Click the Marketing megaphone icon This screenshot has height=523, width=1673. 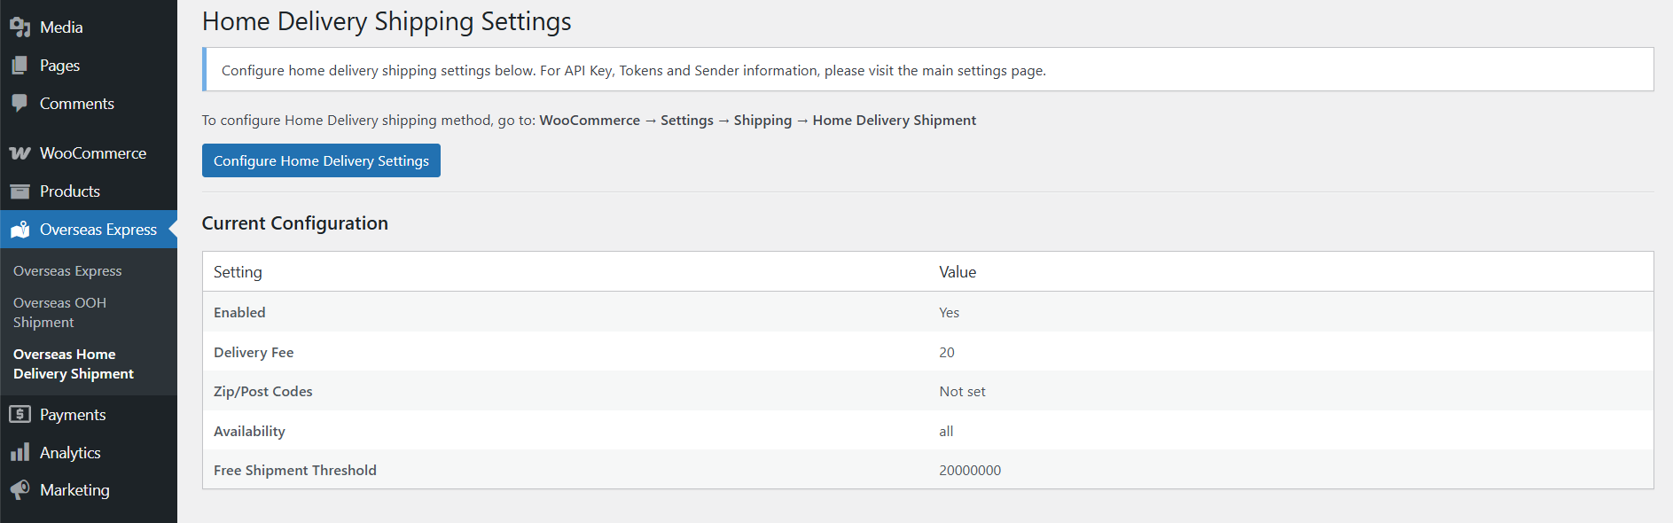[20, 489]
